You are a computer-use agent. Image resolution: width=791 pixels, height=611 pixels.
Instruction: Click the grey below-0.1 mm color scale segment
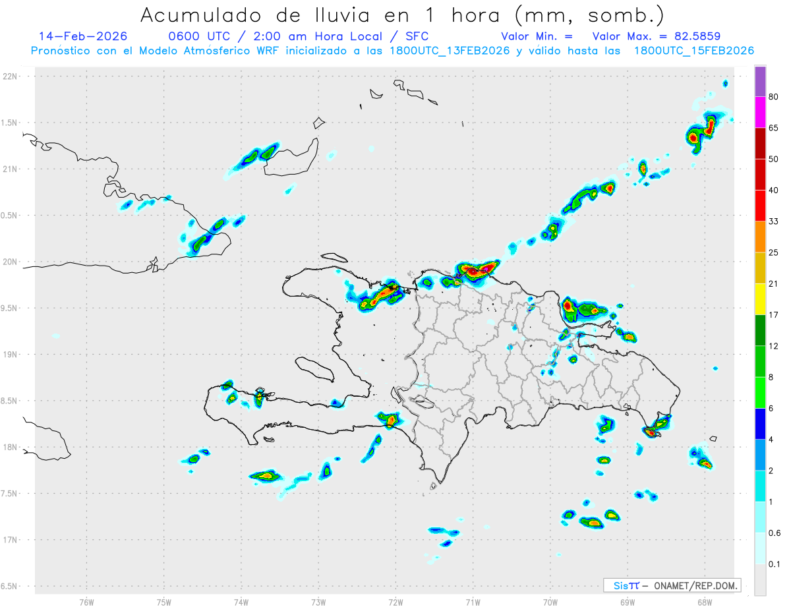pos(760,579)
